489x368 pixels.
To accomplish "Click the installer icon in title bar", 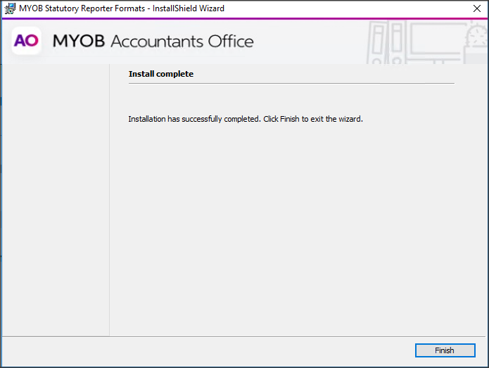I will coord(10,8).
